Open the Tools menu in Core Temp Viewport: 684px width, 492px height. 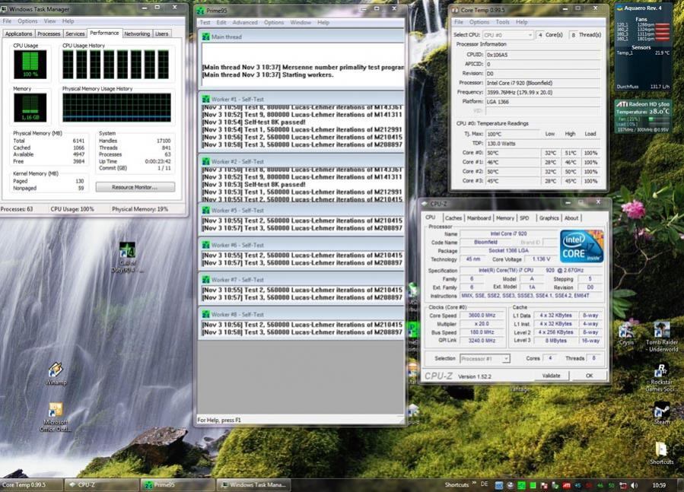tap(502, 22)
